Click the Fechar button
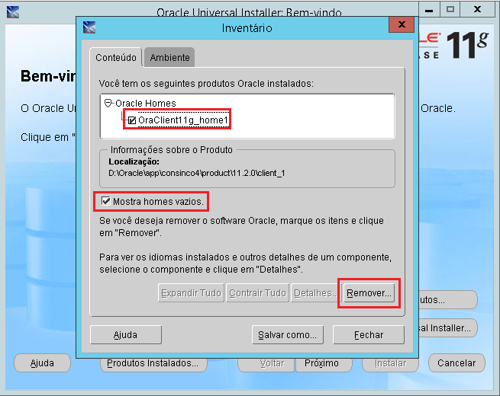 (x=369, y=334)
